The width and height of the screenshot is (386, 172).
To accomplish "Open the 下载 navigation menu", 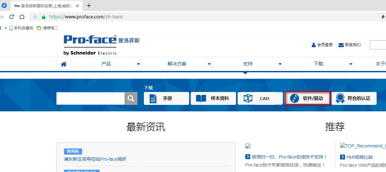I will (x=318, y=64).
